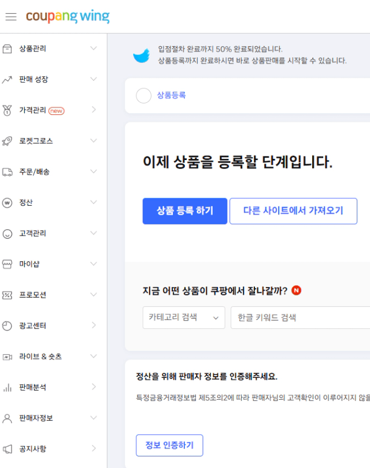Image resolution: width=370 pixels, height=468 pixels.
Task: Click the 정보 인증하기 button
Action: (x=169, y=445)
